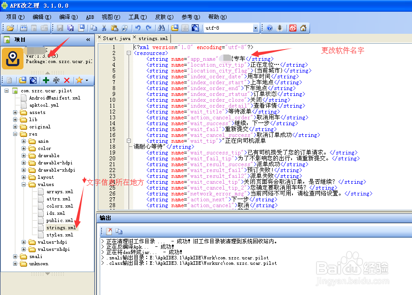This screenshot has height=295, width=412.
Task: Select colors.xml file
Action: pyautogui.click(x=60, y=206)
